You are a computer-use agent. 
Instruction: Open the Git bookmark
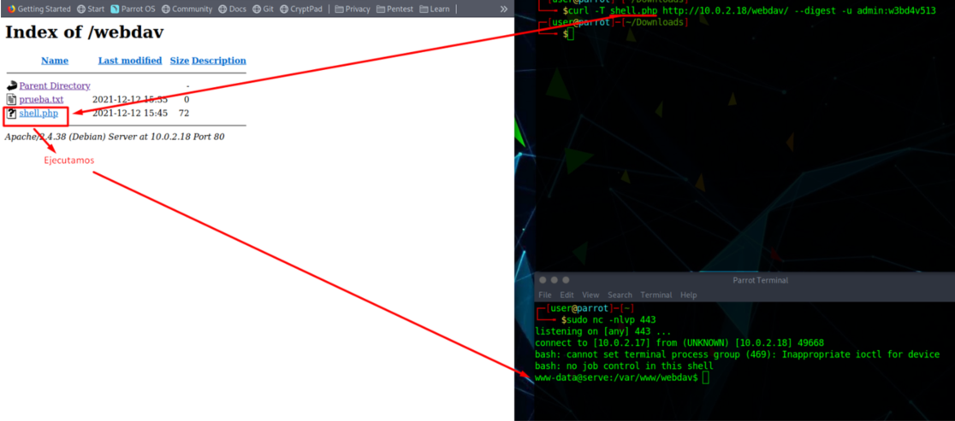pyautogui.click(x=263, y=9)
